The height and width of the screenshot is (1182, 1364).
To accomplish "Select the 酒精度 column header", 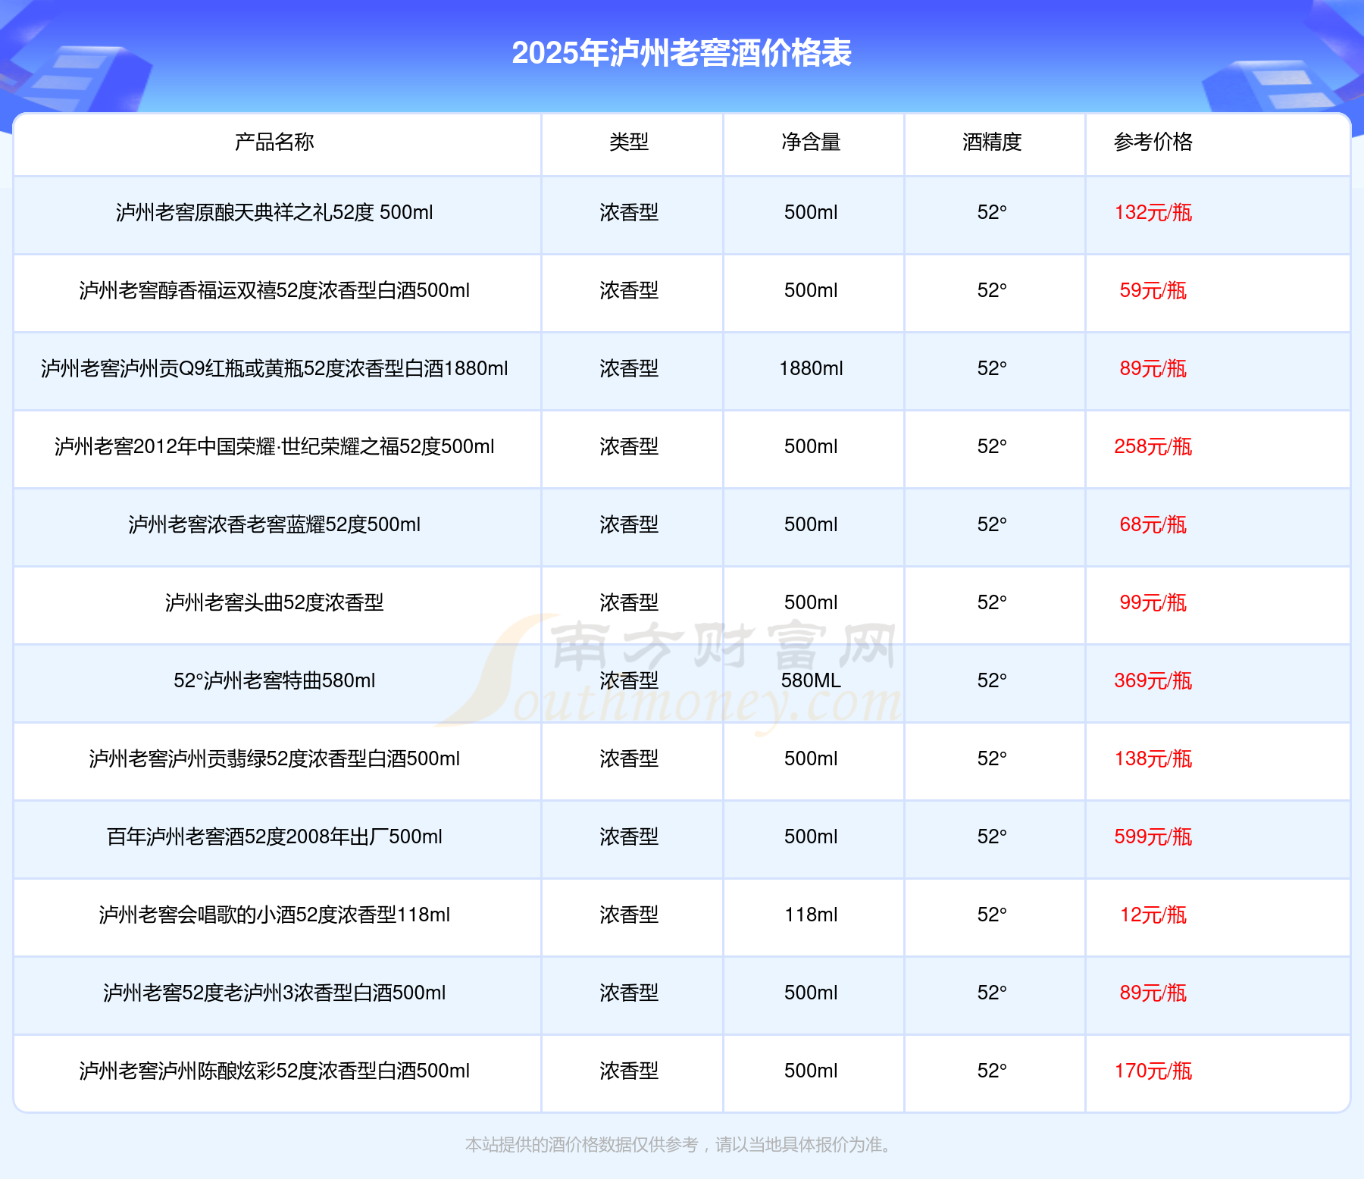I will pos(992,142).
